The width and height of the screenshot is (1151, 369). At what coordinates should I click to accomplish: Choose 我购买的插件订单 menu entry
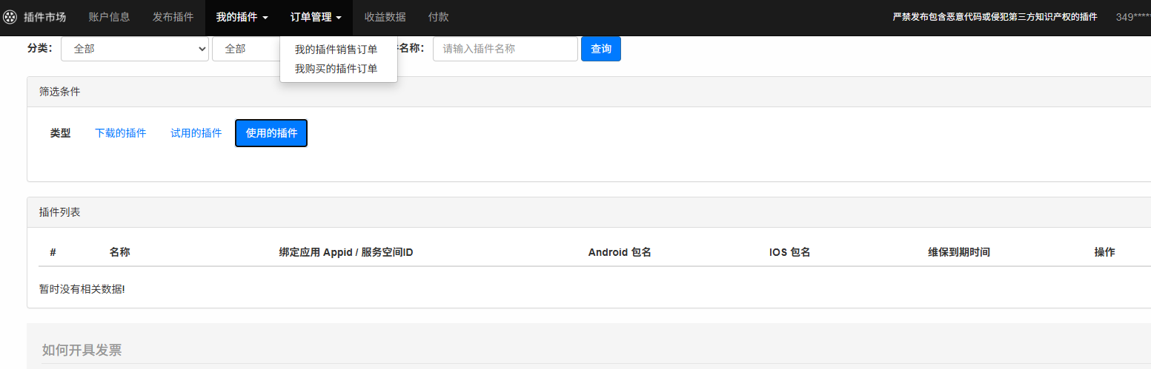pos(336,69)
